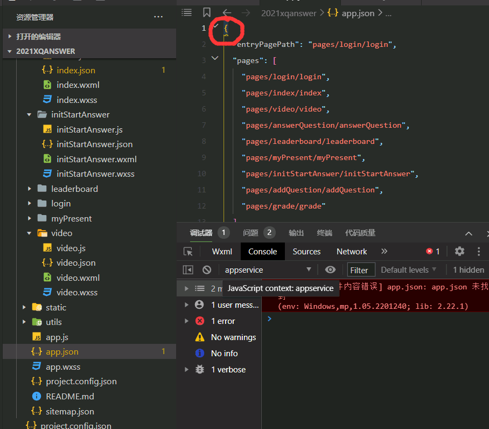Open the app.js file
This screenshot has height=429, width=489.
tap(57, 337)
